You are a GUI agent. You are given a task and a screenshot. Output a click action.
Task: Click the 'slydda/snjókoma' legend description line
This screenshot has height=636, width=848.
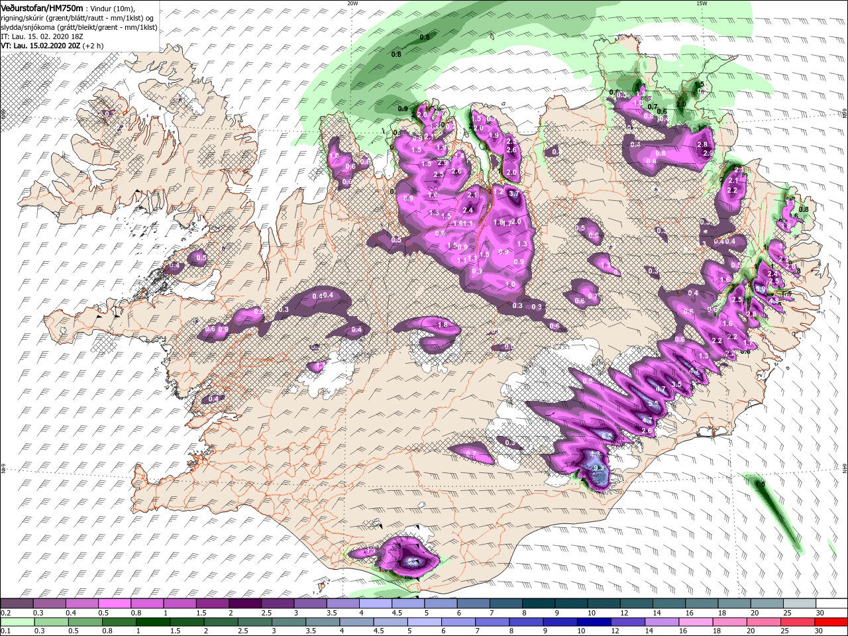[x=78, y=26]
